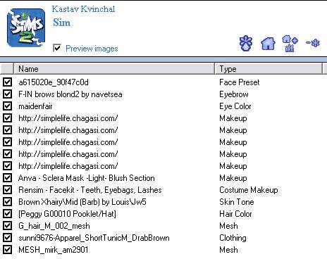
Task: Select Brown Xhairy\Mid (Barb) by Louis\Jw5
Action: [x=82, y=202]
